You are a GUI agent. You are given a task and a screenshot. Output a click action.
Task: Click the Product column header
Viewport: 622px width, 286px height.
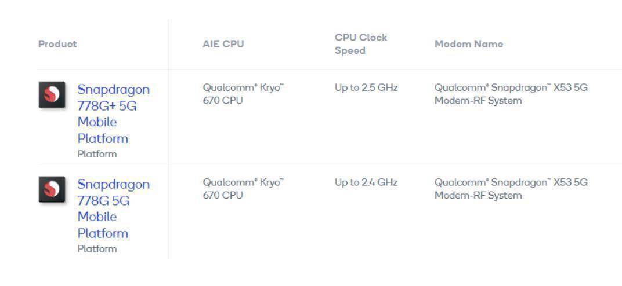57,44
